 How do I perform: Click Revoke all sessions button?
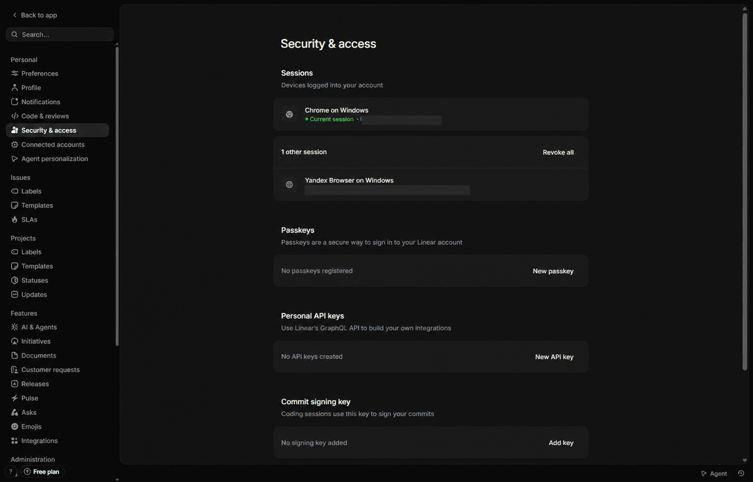click(558, 152)
